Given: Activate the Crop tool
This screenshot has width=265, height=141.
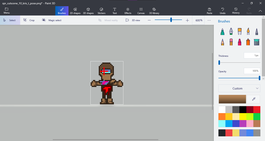Looking at the screenshot, I should [29, 20].
